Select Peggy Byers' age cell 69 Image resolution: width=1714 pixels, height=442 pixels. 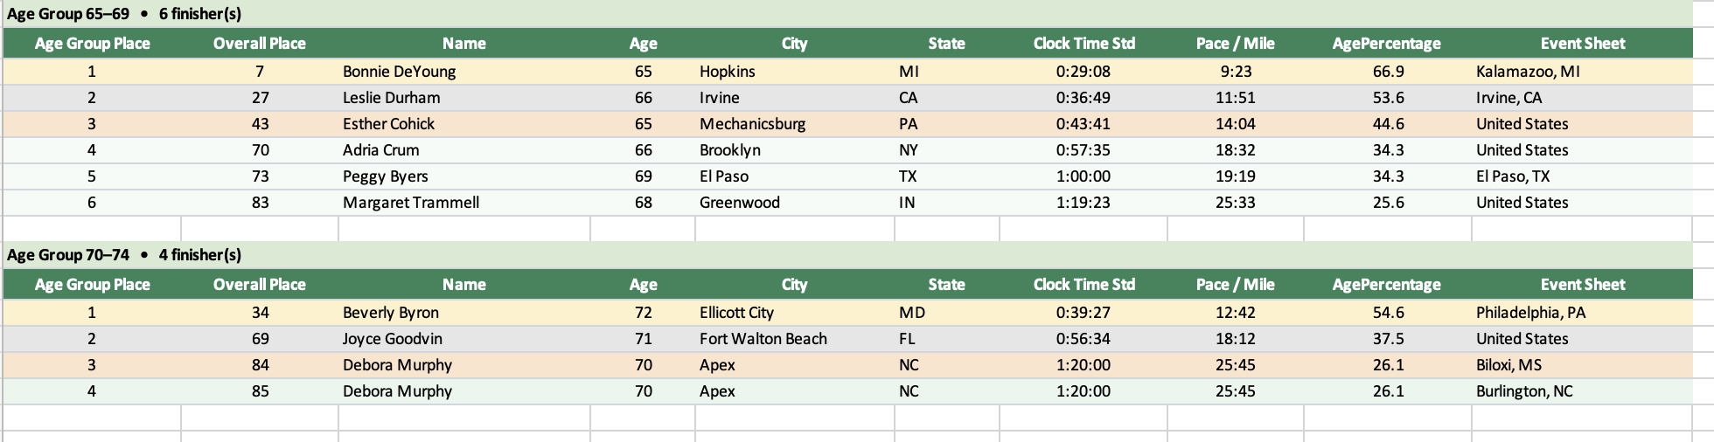(643, 176)
